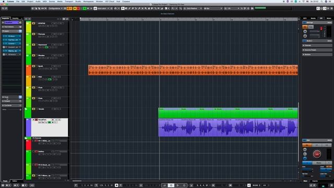Click the Inserts section bypass icon

tap(20, 31)
